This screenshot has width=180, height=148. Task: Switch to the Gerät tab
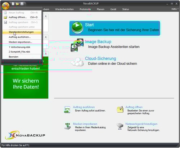pos(113,9)
